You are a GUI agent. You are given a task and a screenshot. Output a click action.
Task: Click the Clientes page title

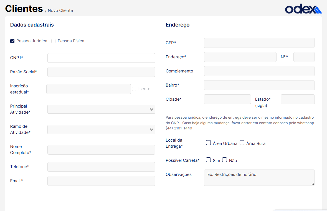pos(24,9)
